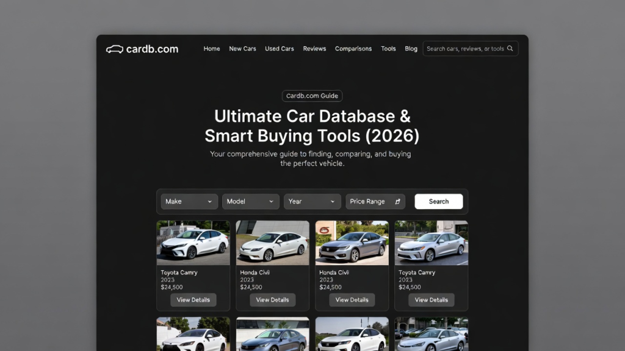Open the Tools menu item
Image resolution: width=625 pixels, height=351 pixels.
click(388, 49)
